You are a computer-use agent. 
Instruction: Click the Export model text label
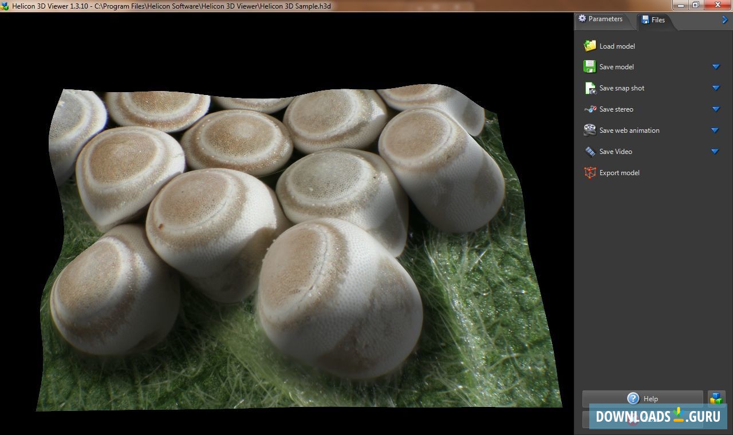(619, 173)
